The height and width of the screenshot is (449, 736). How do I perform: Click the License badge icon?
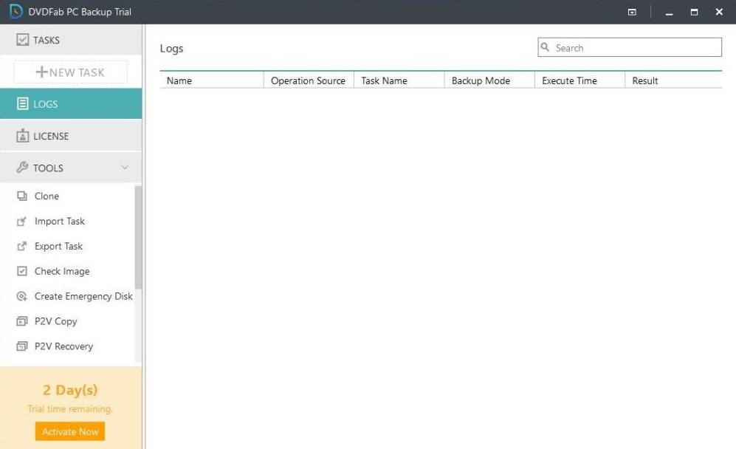[x=23, y=136]
